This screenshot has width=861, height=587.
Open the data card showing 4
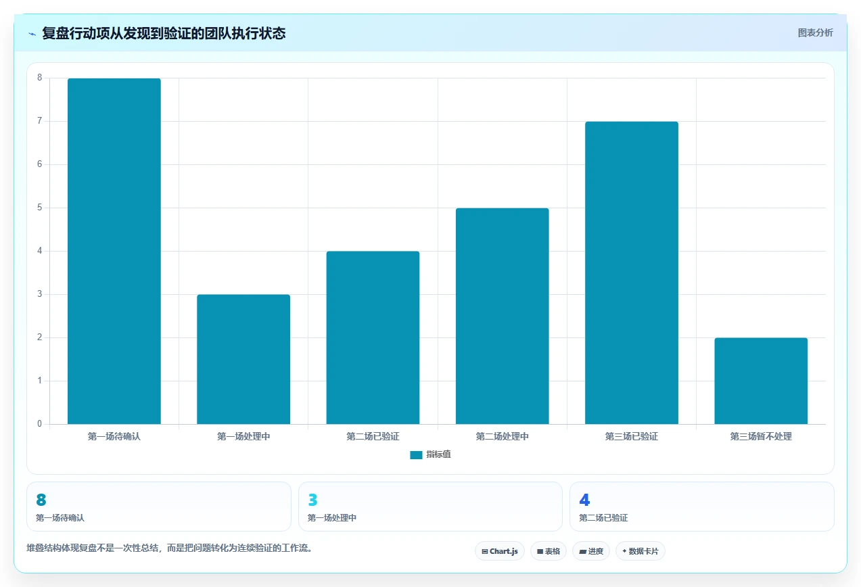702,507
